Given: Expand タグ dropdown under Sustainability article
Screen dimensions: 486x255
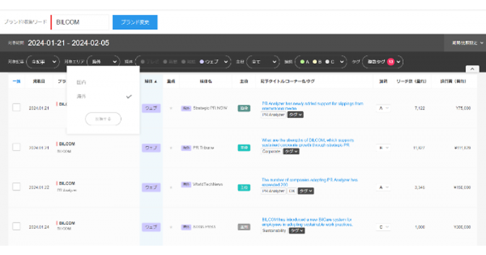Looking at the screenshot, I should tap(297, 231).
